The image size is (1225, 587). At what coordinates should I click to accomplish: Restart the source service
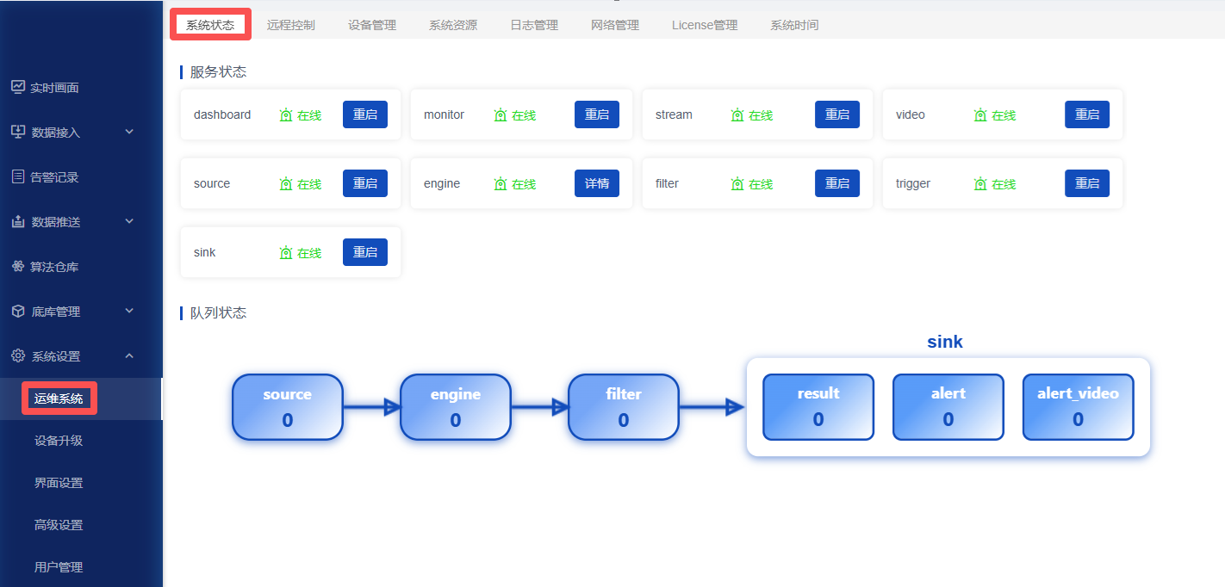point(365,183)
